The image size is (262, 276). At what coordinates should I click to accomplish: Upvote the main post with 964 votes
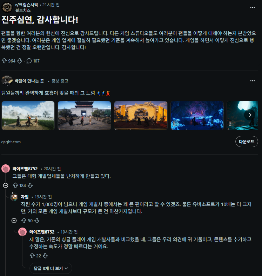(4, 61)
